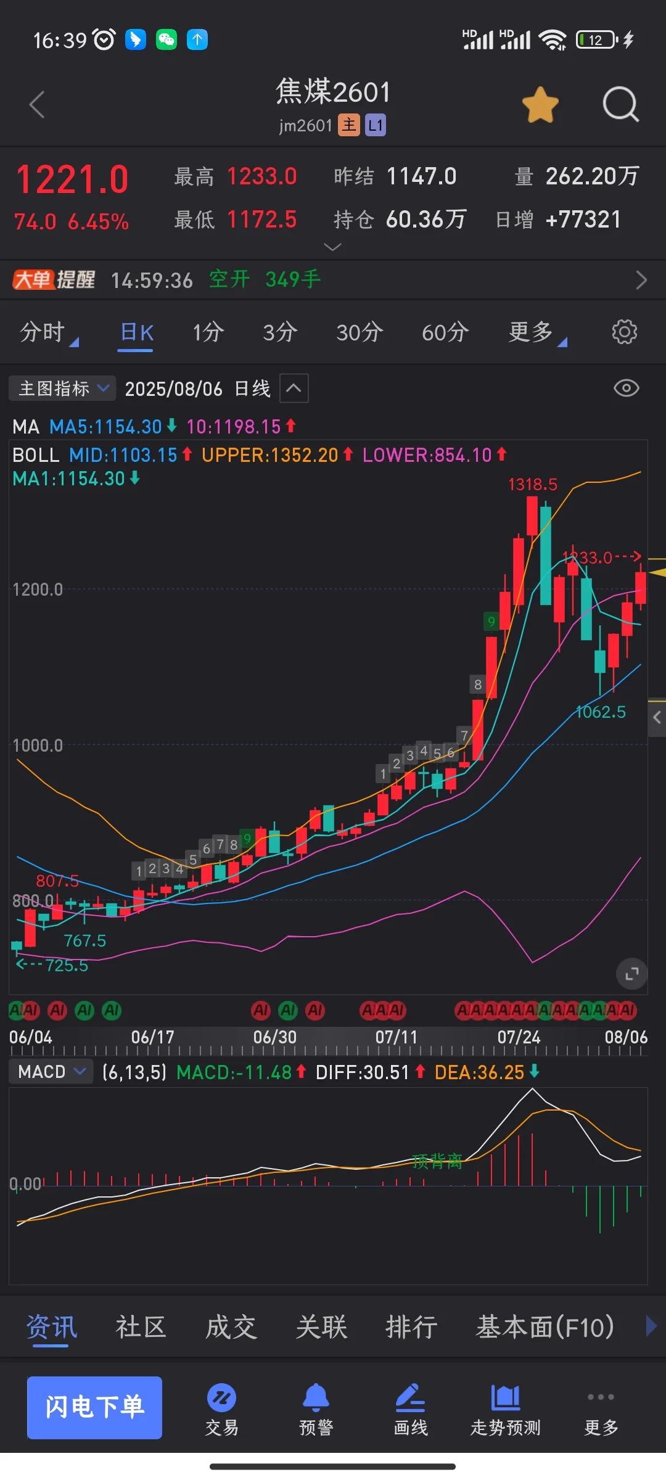Viewport: 666px width, 1480px height.
Task: Switch to 1分 minute chart
Action: click(x=208, y=332)
